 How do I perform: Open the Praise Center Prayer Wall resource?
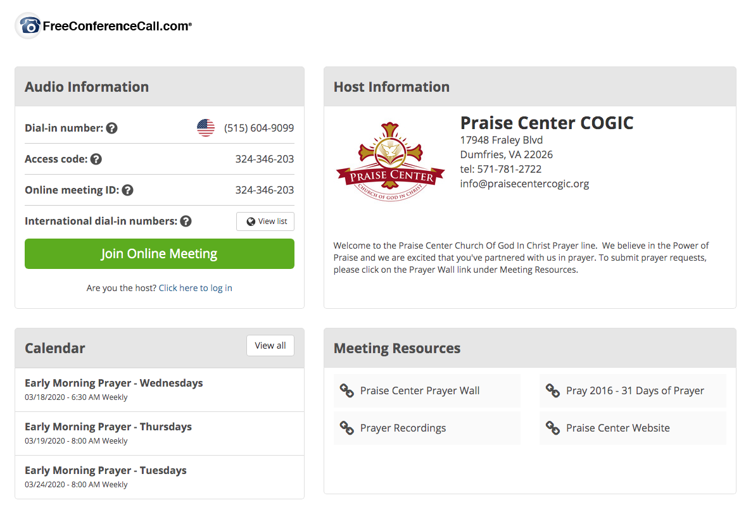pos(427,391)
